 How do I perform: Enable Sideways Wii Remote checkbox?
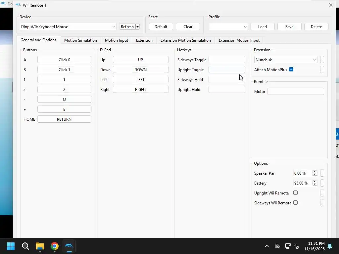pyautogui.click(x=295, y=203)
